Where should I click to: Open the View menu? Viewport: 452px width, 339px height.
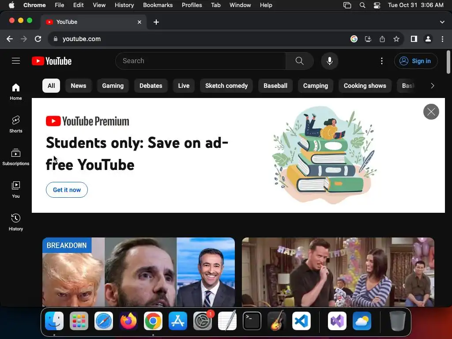99,5
